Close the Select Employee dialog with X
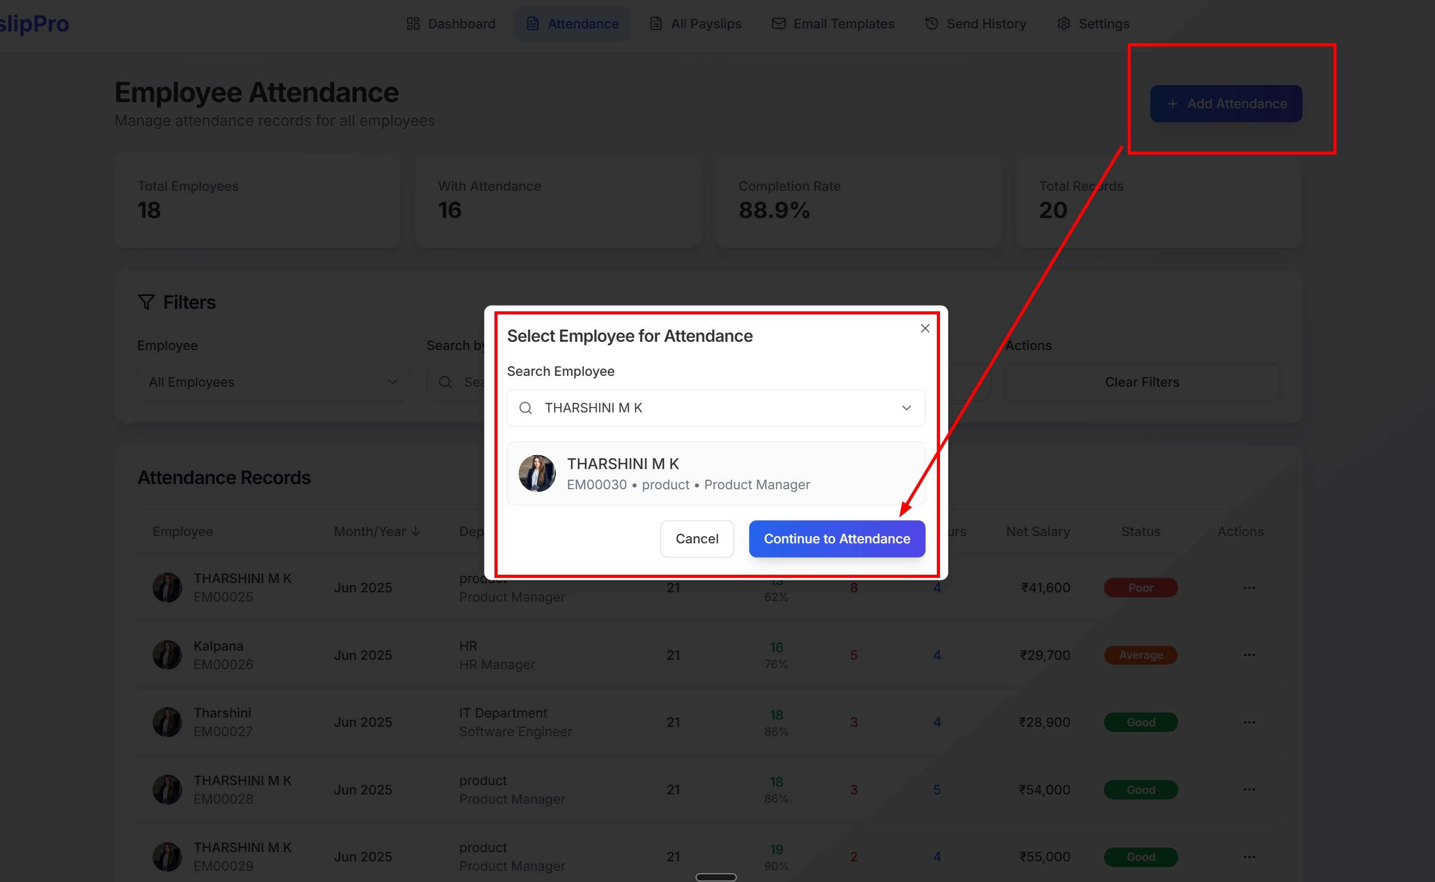This screenshot has height=882, width=1435. point(925,328)
